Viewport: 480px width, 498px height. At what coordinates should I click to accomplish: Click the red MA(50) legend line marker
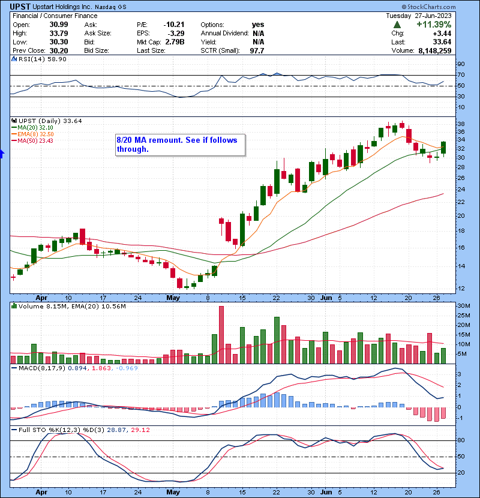[14, 141]
